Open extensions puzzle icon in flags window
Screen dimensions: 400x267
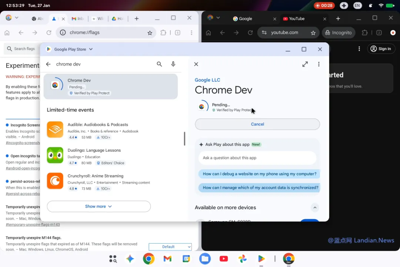[163, 33]
